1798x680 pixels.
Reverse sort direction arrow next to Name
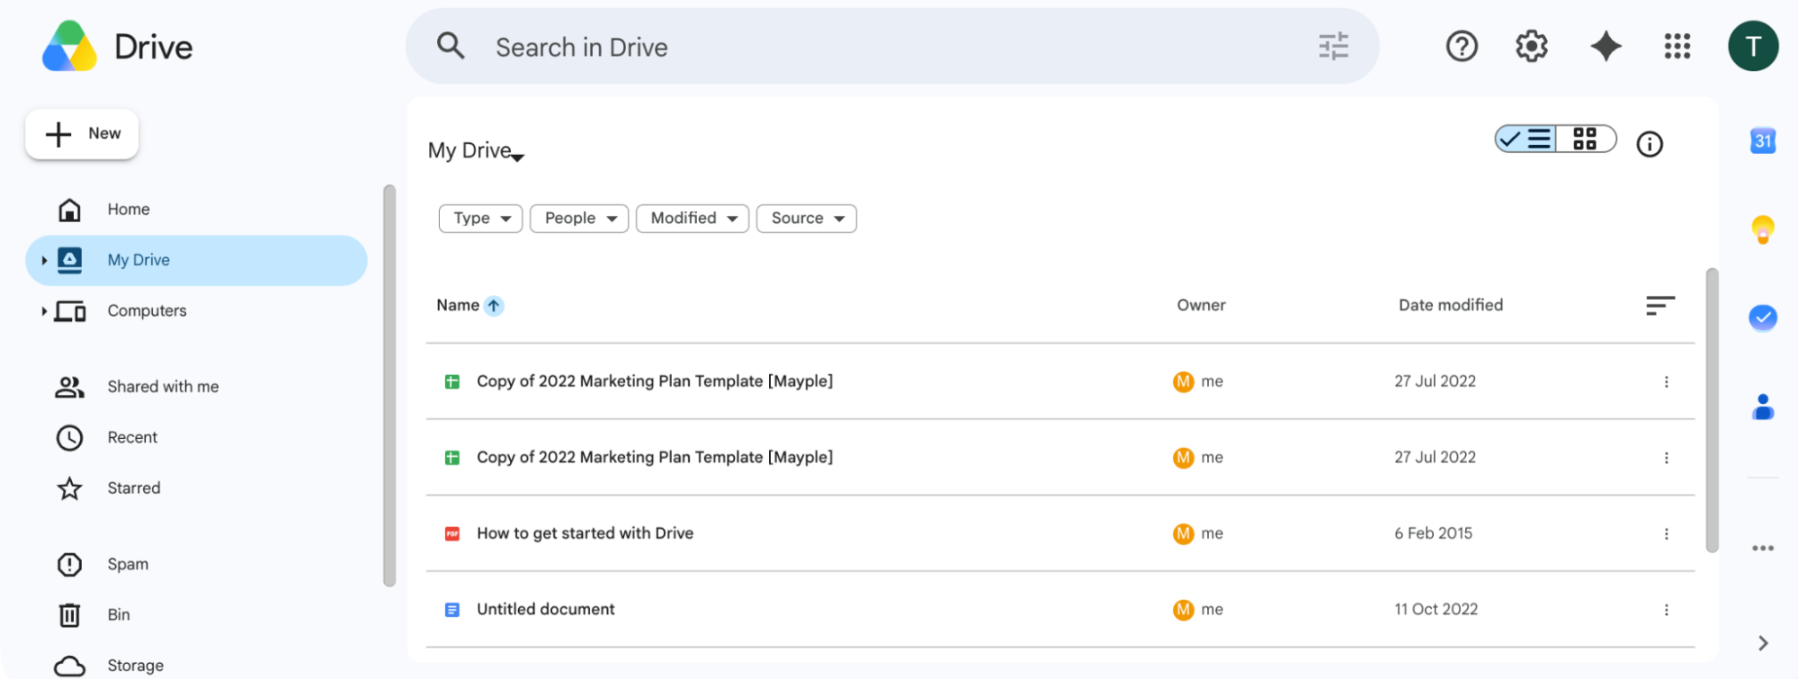(x=493, y=306)
